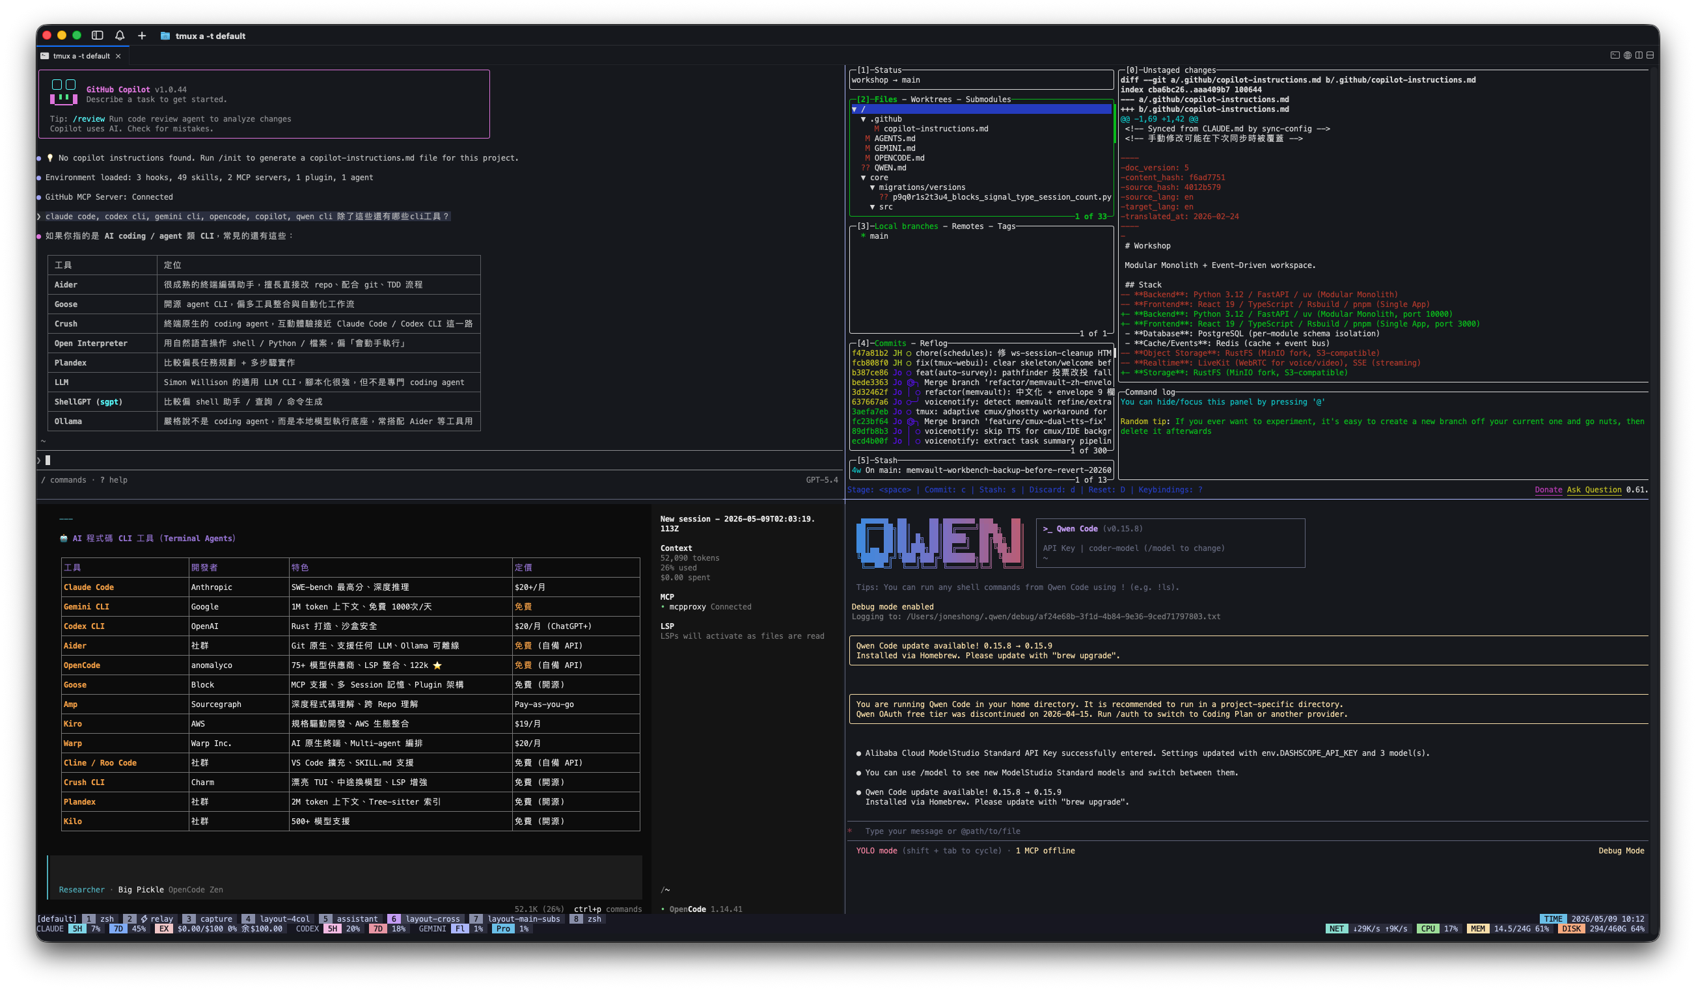This screenshot has height=990, width=1696.
Task: Open the browser globe icon at top right
Action: tap(1628, 55)
